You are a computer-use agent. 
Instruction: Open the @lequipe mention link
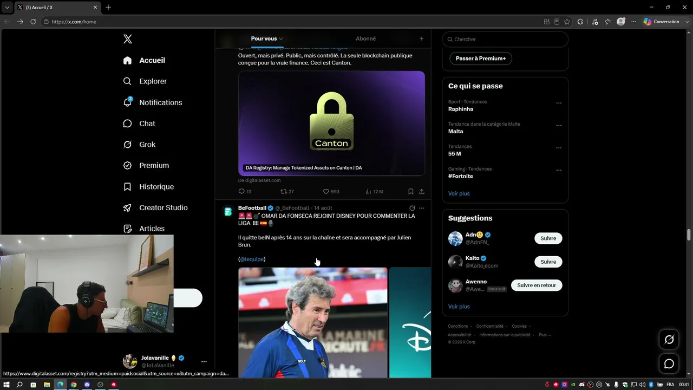pos(252,259)
